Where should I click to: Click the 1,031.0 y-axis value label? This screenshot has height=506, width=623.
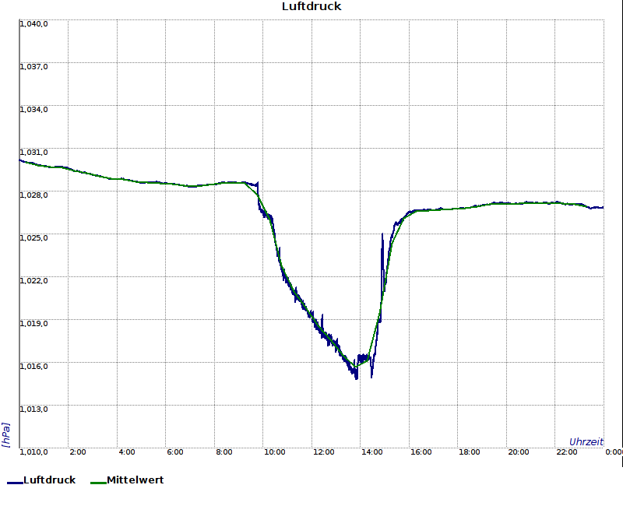point(34,153)
